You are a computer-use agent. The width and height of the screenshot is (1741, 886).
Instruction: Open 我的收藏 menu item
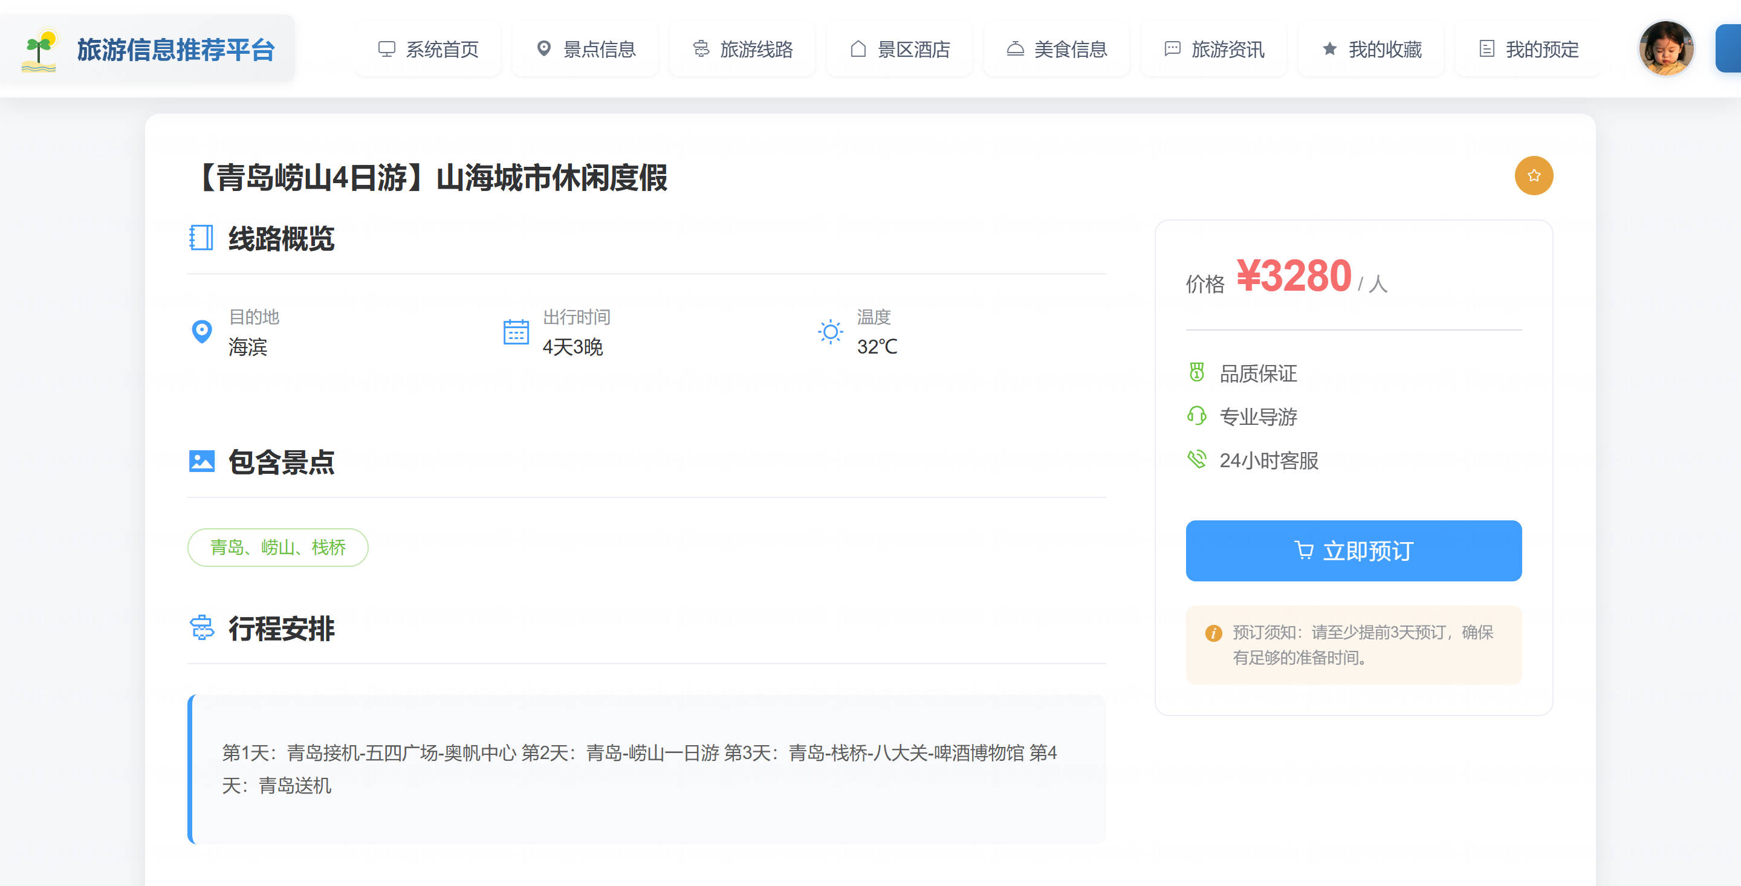[x=1370, y=50]
